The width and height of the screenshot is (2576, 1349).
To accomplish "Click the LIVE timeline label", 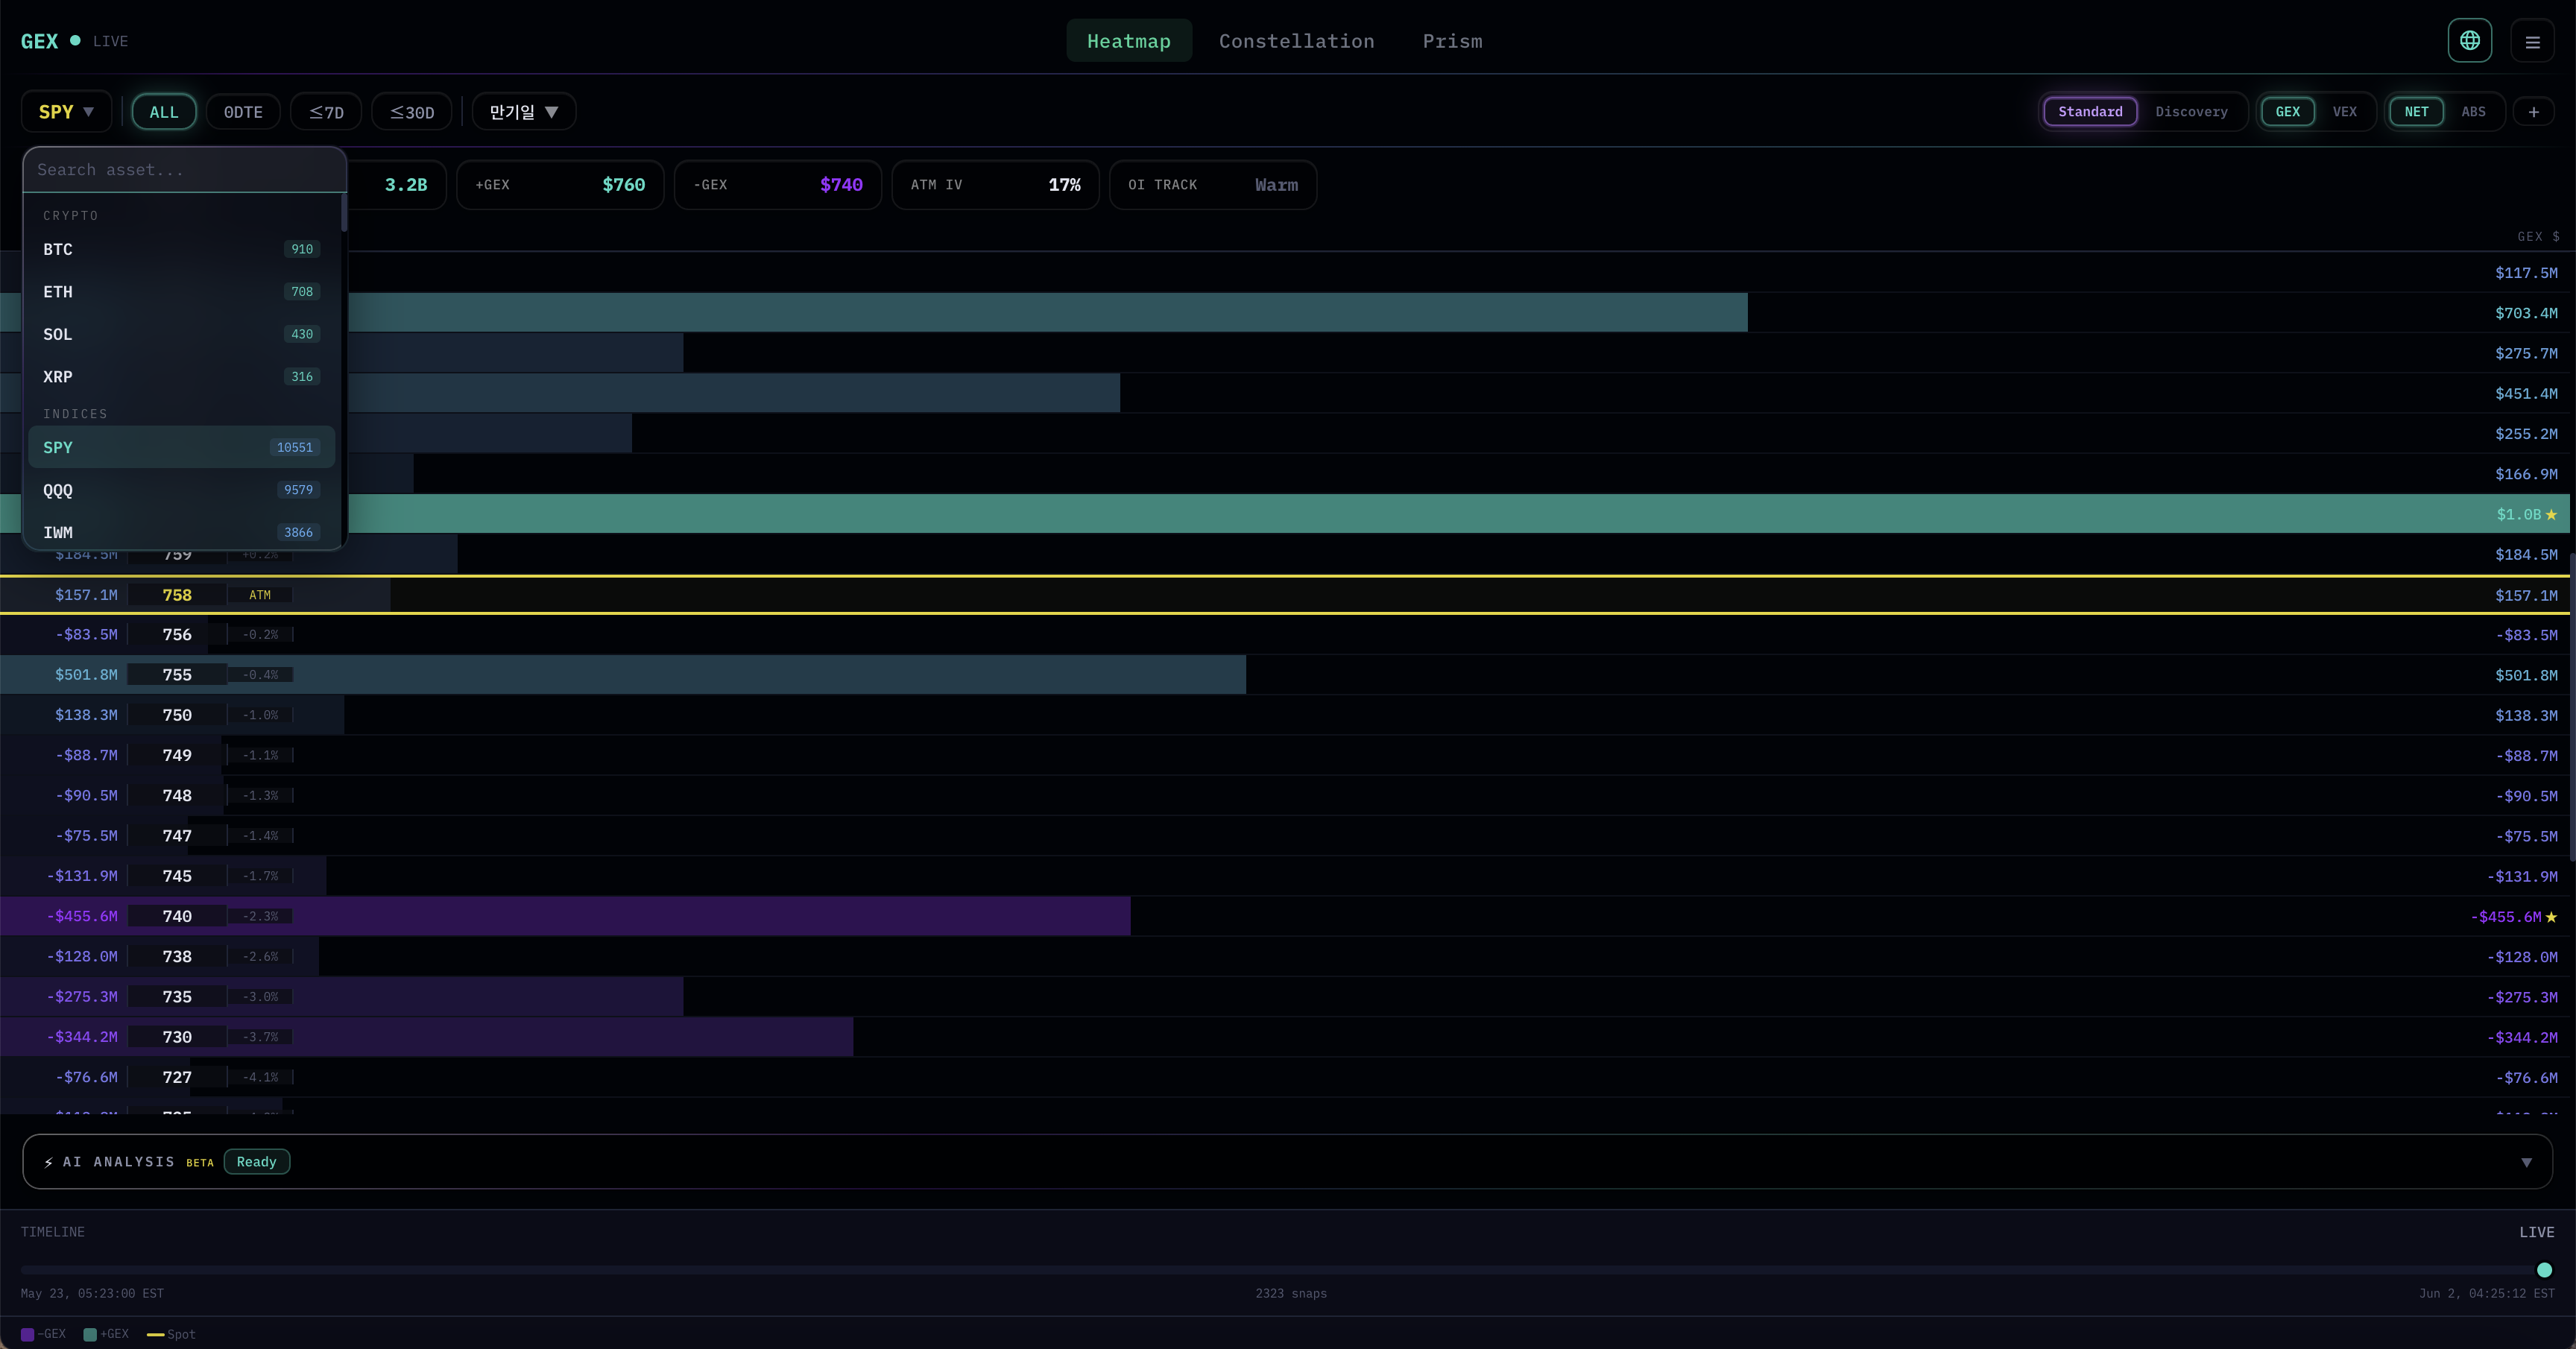I will coord(2536,1232).
